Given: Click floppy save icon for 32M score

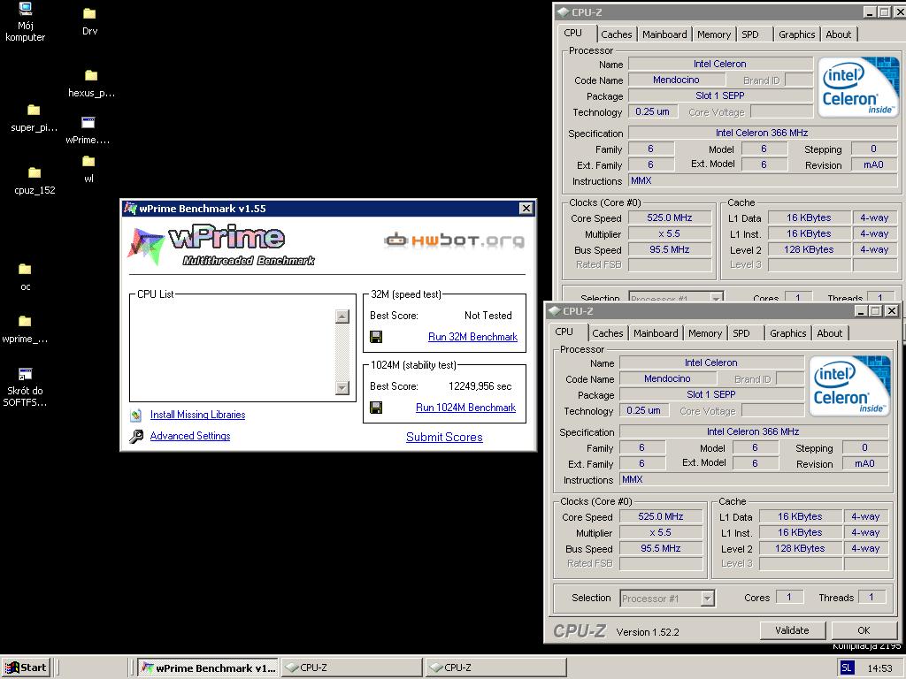Looking at the screenshot, I should [x=376, y=337].
